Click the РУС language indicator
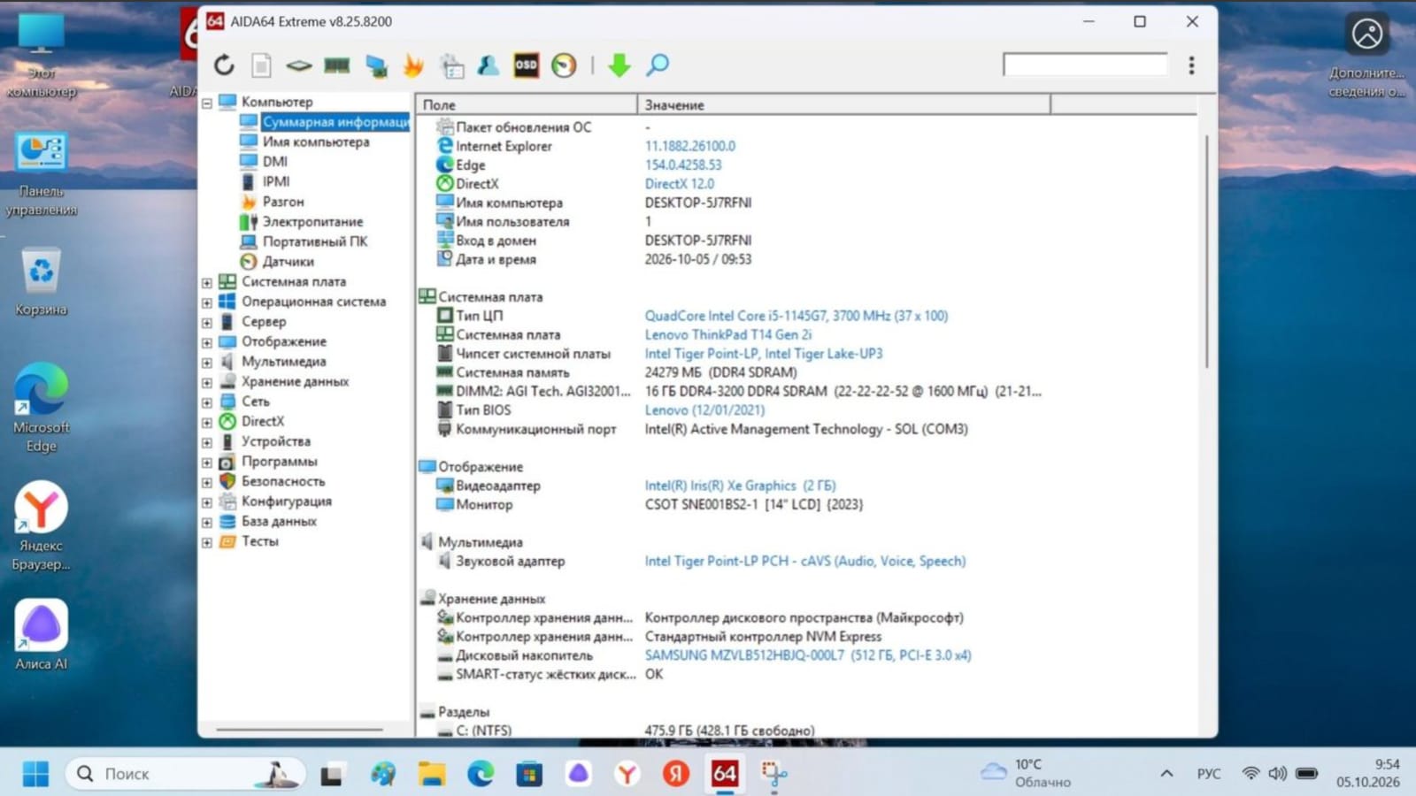This screenshot has width=1416, height=796. point(1209,774)
